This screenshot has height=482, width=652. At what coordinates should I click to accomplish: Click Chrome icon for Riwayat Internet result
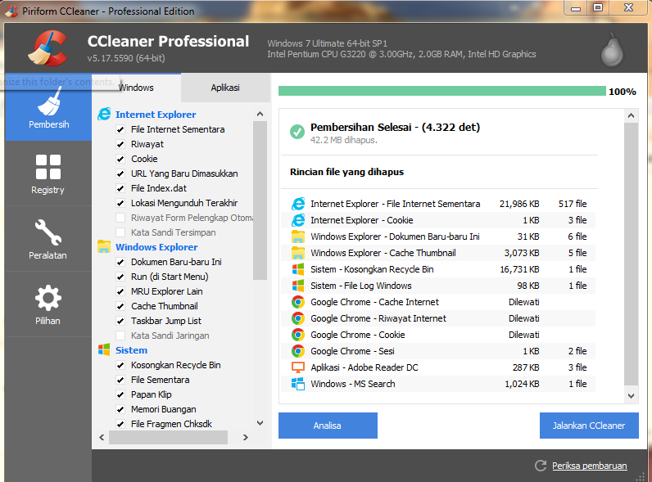tap(297, 318)
